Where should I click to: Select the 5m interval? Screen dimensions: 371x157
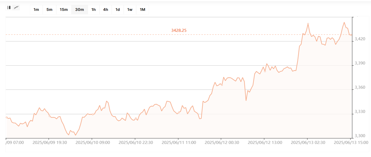click(49, 10)
